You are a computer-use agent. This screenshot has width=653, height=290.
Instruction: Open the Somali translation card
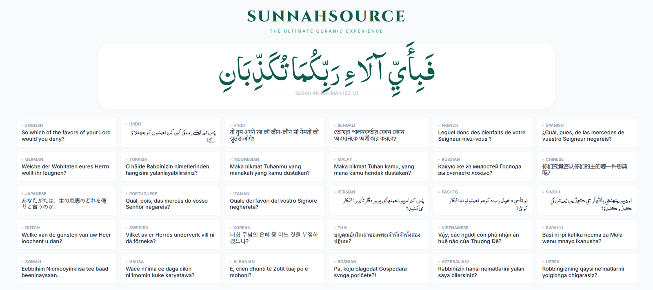[66, 269]
